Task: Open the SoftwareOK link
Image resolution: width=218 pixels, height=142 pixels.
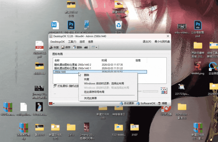Action: (x=146, y=104)
